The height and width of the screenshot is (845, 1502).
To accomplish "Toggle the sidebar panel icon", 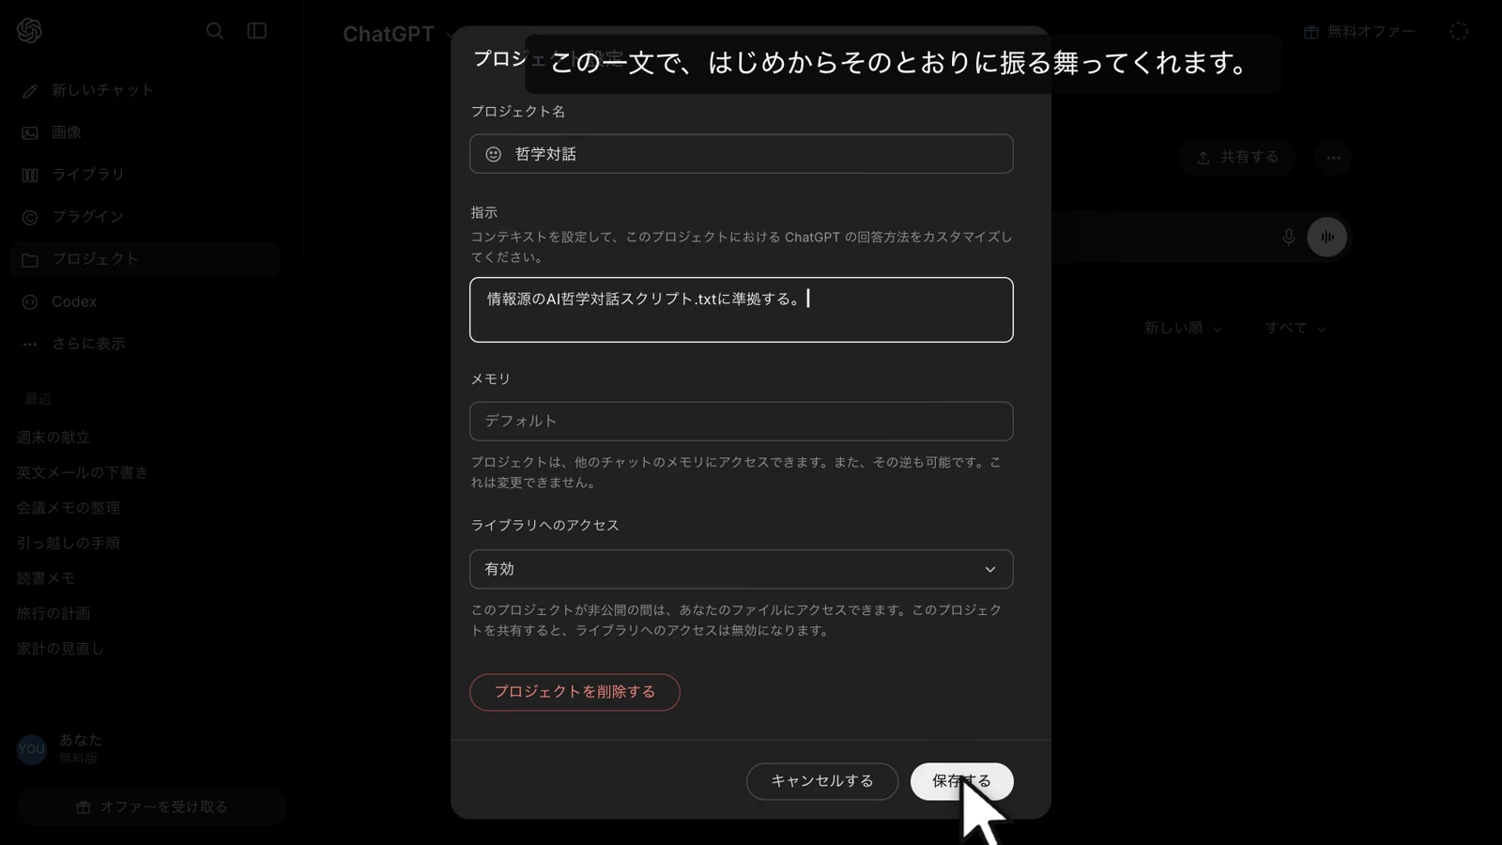I will point(256,31).
